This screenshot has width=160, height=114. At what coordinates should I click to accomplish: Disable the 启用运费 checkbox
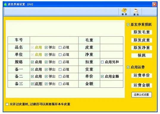128,67
